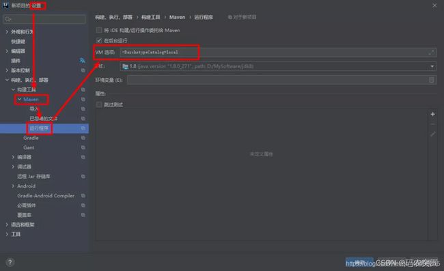Select the 快捷键 settings page
Viewport: 444px width, 271px height.
[x=18, y=42]
